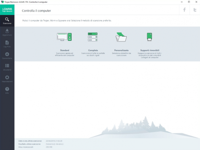Click the Standard scan label
This screenshot has width=200, height=150.
coord(64,50)
